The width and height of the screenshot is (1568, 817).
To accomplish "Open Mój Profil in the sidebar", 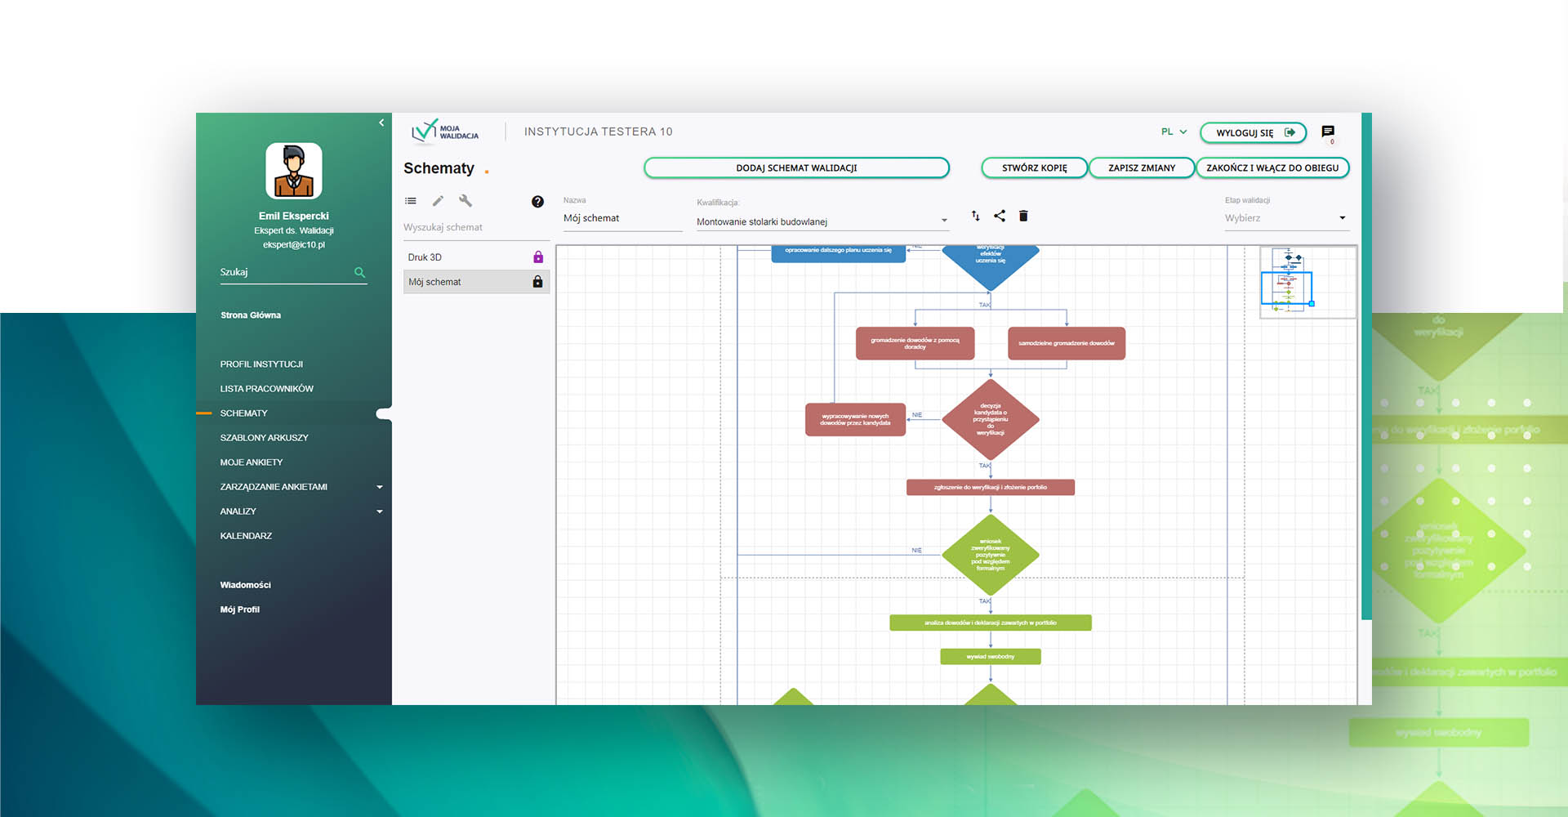I will pyautogui.click(x=240, y=609).
